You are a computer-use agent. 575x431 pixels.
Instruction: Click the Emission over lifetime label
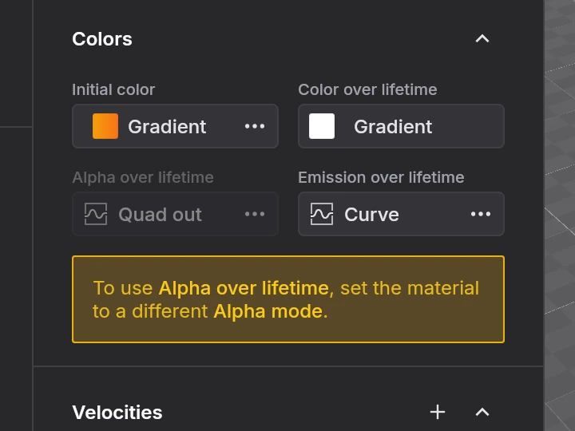(x=381, y=177)
